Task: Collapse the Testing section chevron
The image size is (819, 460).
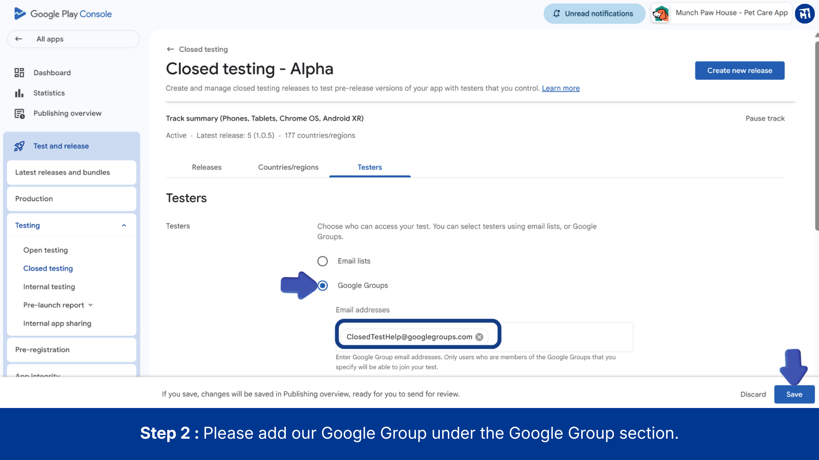Action: coord(124,225)
